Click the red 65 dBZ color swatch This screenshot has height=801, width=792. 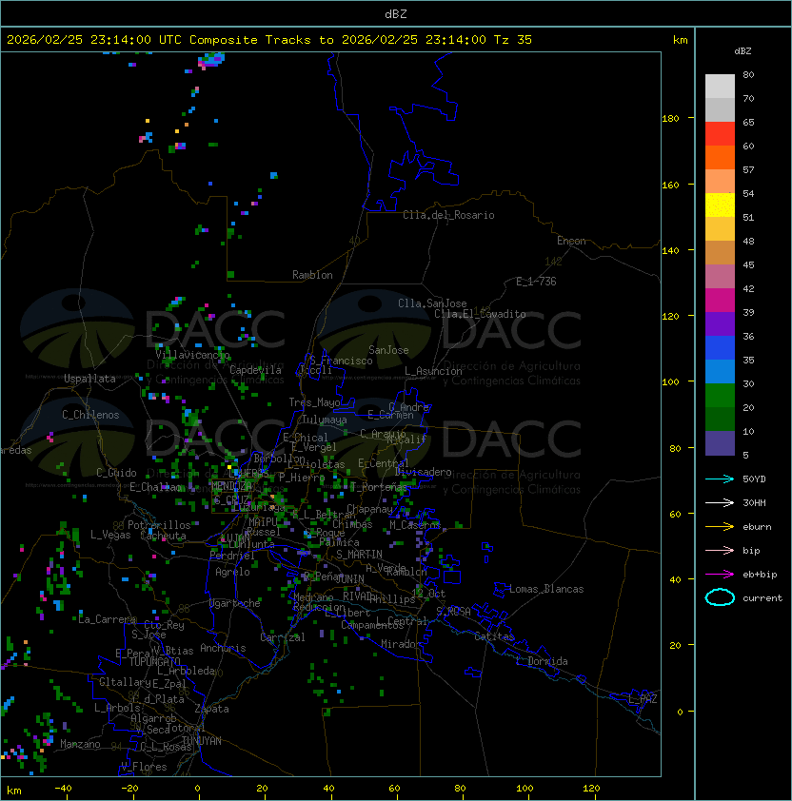coord(720,134)
